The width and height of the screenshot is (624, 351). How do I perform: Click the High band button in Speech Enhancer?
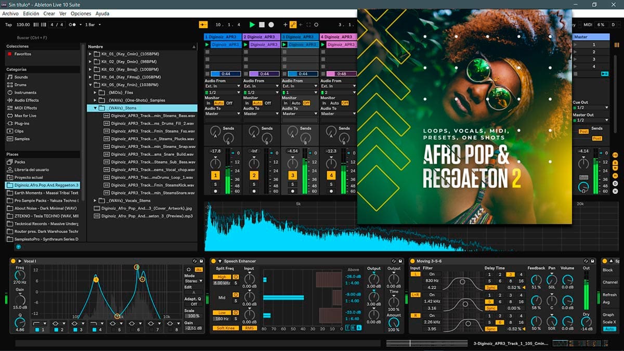pos(222,277)
